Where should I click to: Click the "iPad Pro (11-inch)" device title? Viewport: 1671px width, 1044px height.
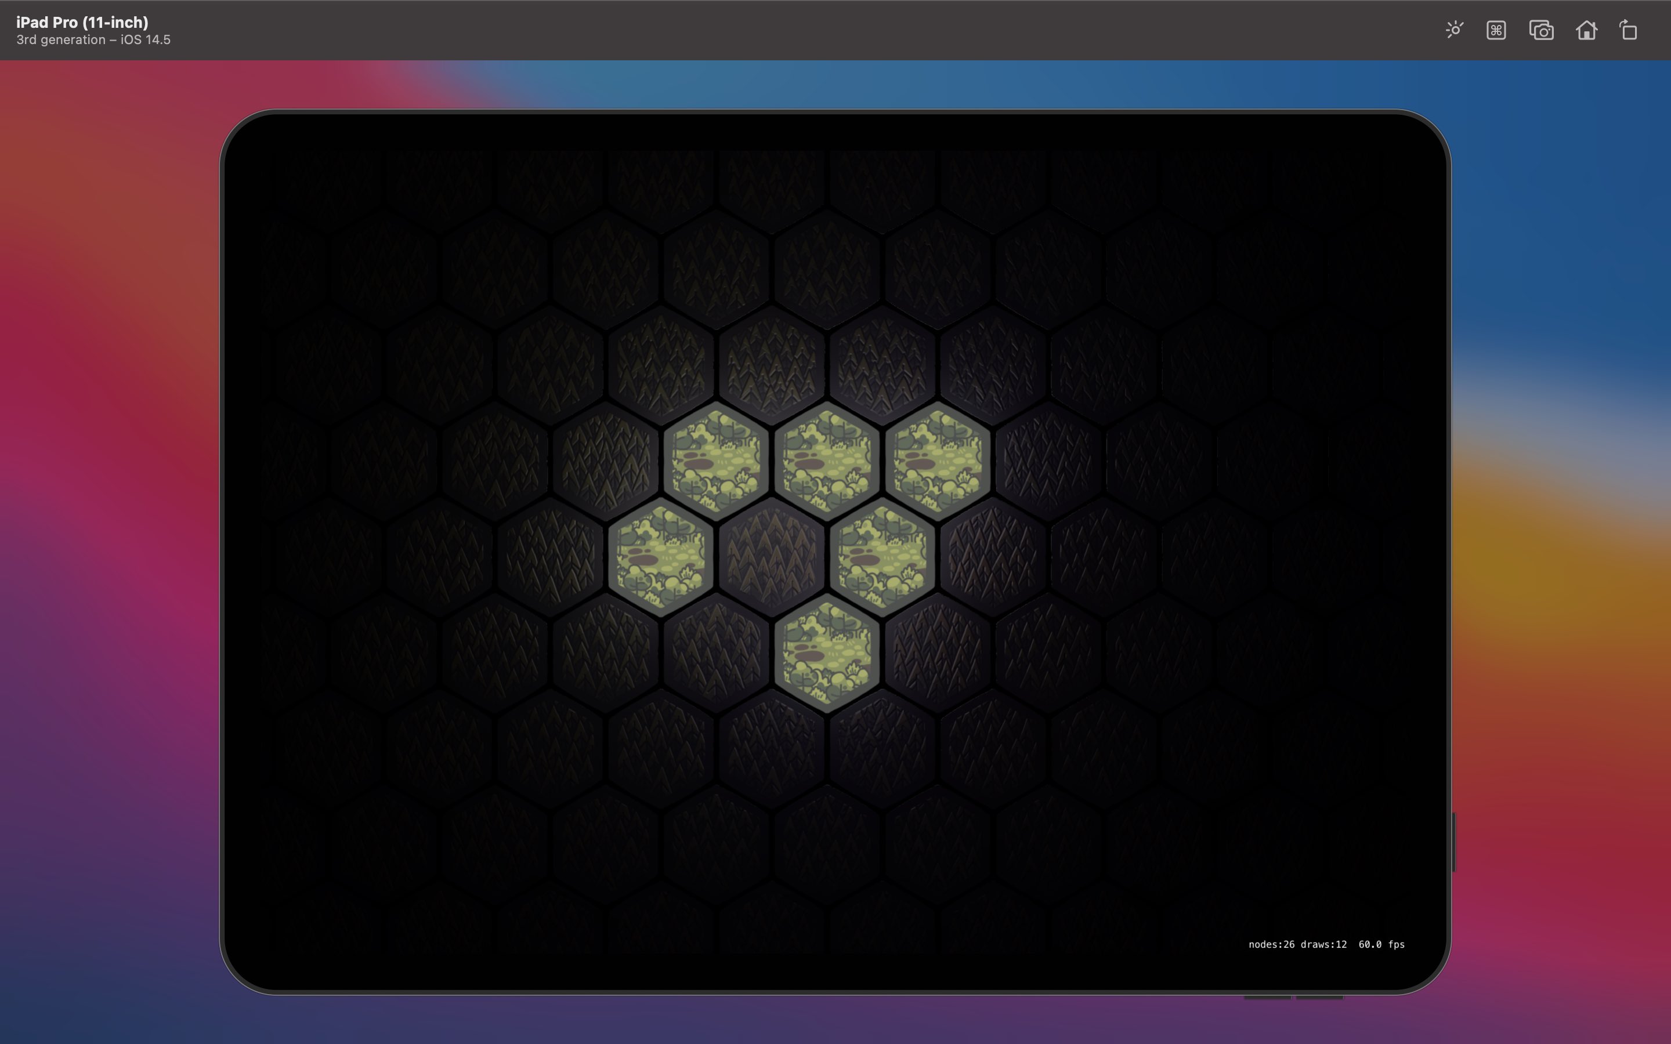click(x=82, y=22)
